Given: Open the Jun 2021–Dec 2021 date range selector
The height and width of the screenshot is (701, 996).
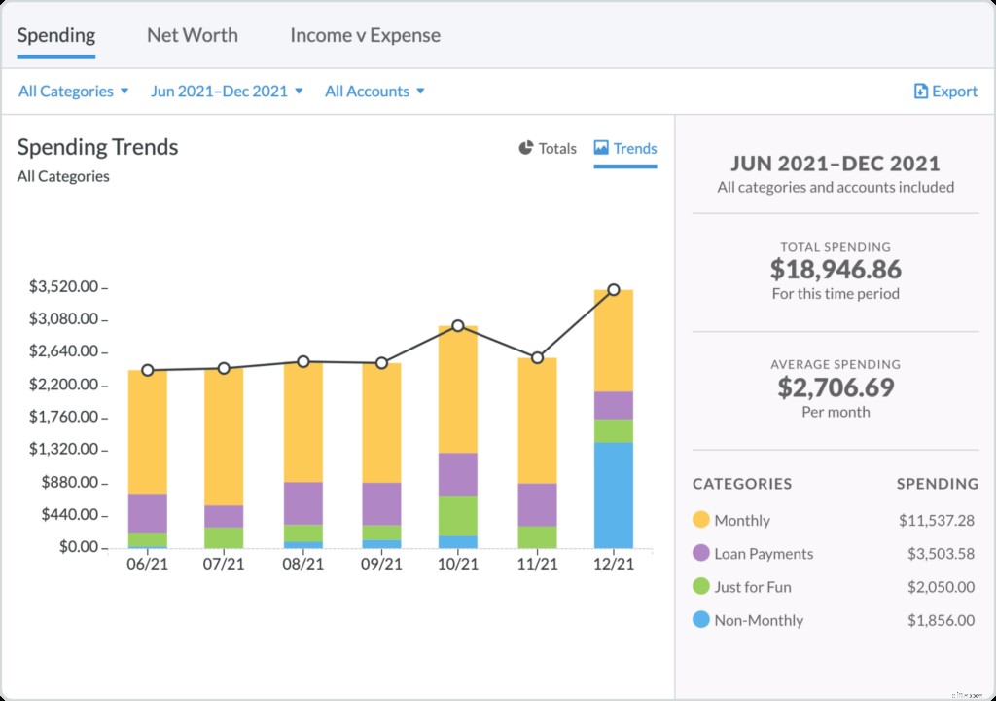Looking at the screenshot, I should [220, 91].
